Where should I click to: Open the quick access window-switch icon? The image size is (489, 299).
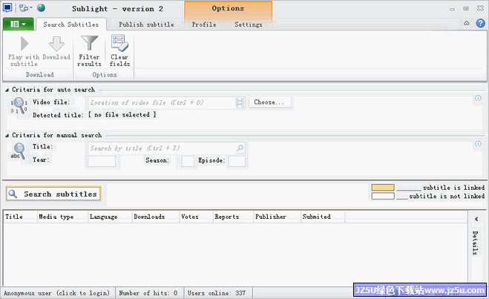tap(24, 8)
